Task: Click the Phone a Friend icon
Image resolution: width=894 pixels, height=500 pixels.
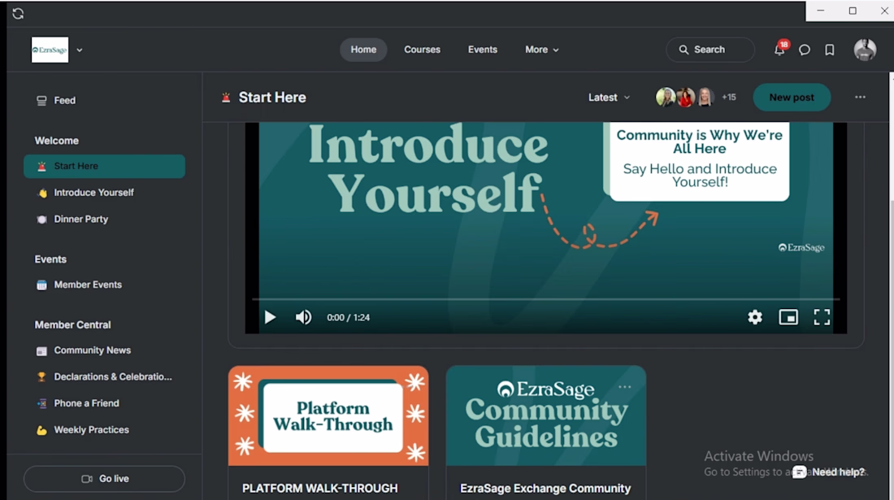Action: (x=41, y=403)
